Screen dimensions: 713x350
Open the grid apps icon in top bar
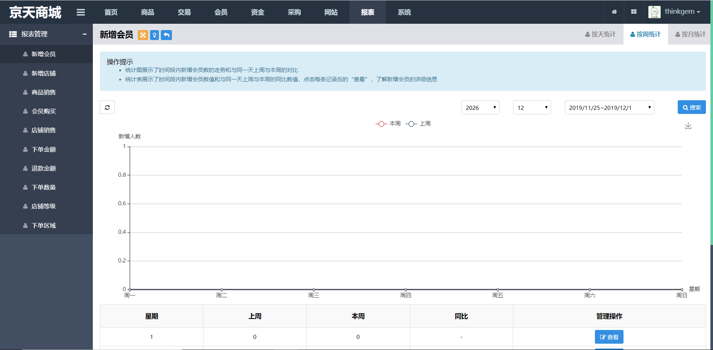[x=634, y=12]
